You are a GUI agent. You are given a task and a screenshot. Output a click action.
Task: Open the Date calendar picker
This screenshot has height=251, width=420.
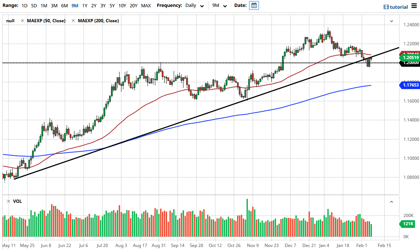click(253, 5)
